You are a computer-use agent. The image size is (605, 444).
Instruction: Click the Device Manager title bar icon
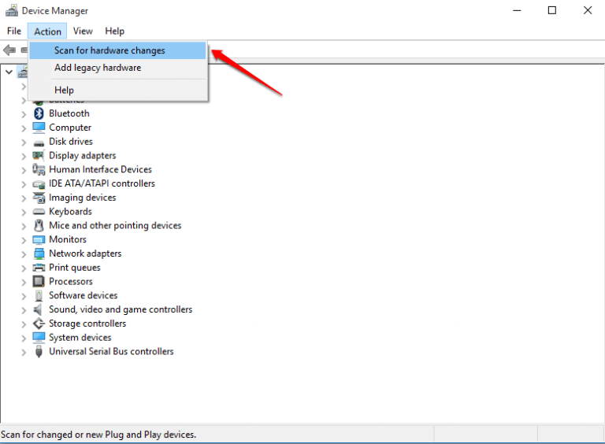12,10
